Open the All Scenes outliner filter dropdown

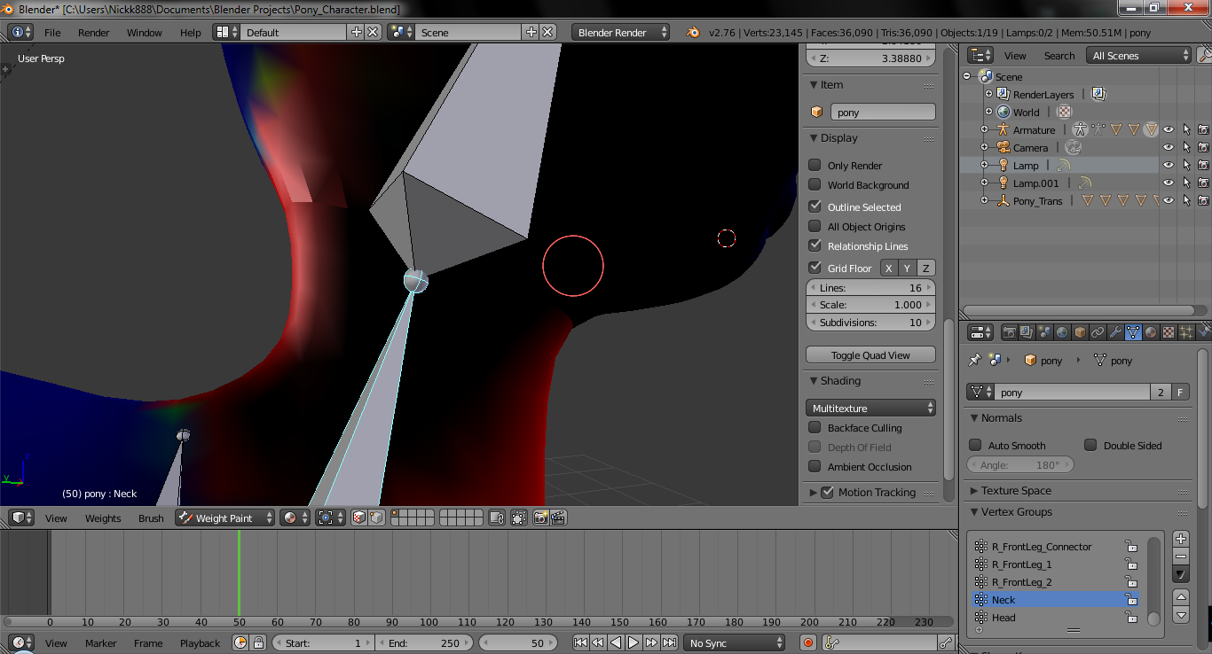point(1139,55)
